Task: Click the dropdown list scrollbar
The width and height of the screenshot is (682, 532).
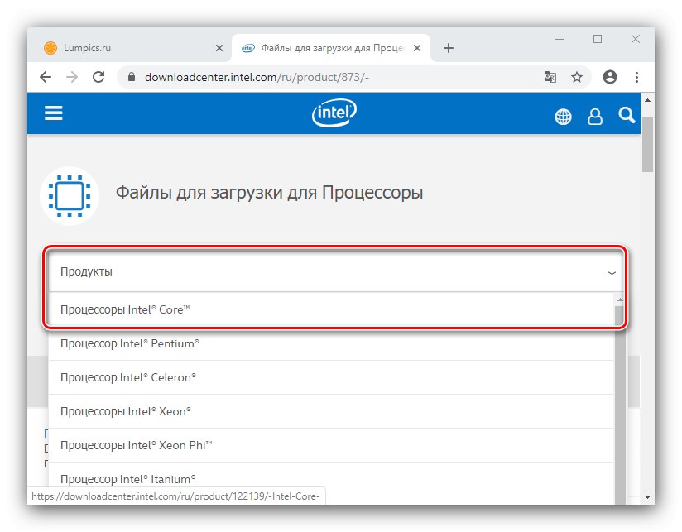Action: pyautogui.click(x=618, y=397)
